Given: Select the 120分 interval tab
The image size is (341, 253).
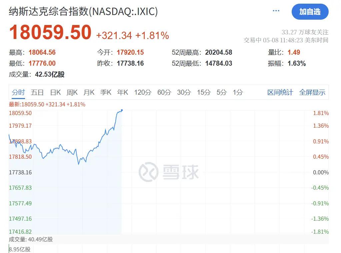Looking at the screenshot, I should click(x=143, y=92).
